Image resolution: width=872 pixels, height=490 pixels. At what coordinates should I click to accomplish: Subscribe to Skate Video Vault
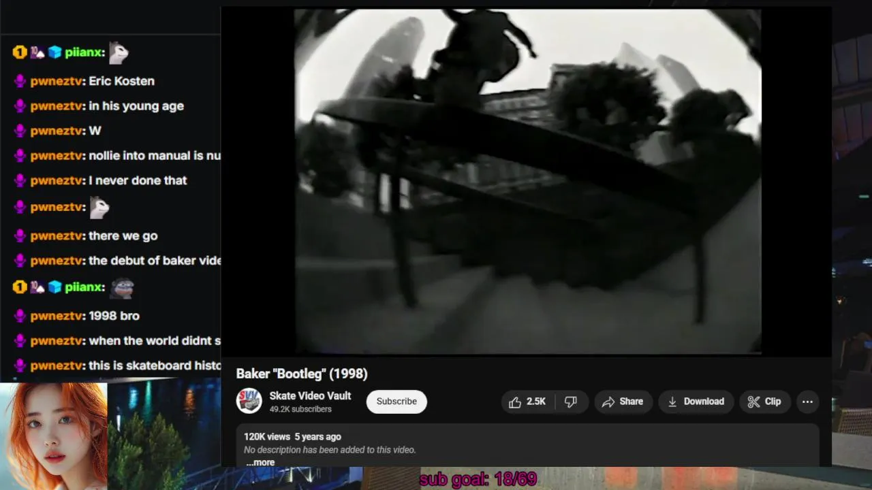[396, 402]
